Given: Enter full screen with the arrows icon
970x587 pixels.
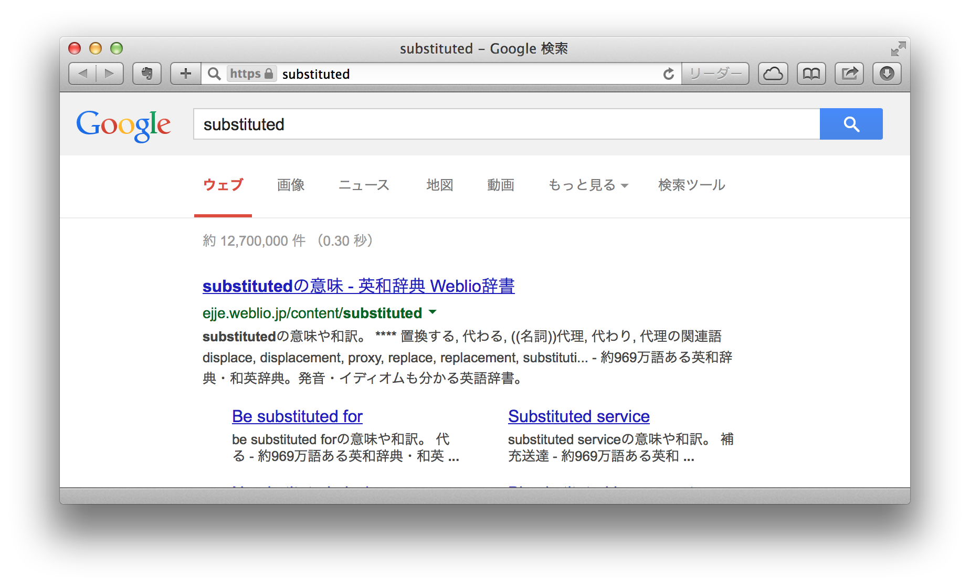Looking at the screenshot, I should (898, 49).
